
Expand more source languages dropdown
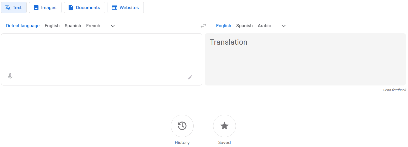[112, 26]
